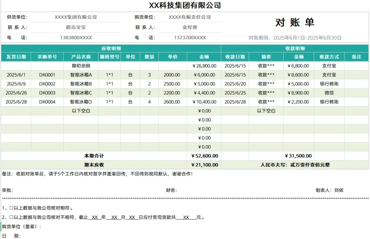Select the 对账单 title cell
The image size is (370, 239).
click(295, 22)
